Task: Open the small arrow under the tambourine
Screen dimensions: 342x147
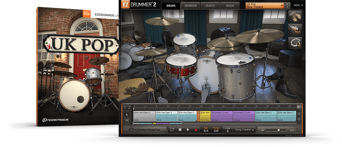Action: pyautogui.click(x=290, y=47)
